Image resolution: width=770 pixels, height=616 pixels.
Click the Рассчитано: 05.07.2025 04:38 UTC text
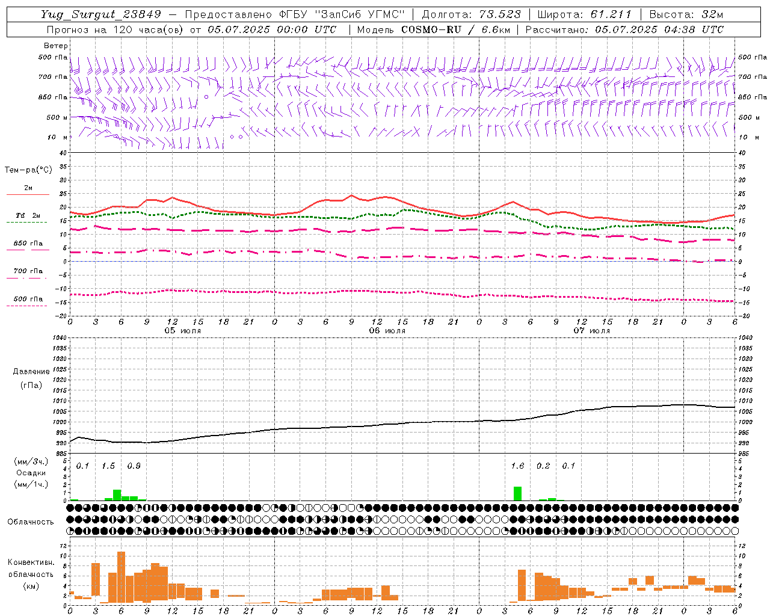click(x=624, y=29)
